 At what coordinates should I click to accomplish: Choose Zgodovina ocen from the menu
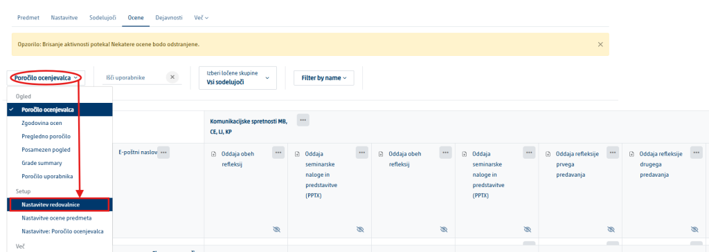pos(60,123)
